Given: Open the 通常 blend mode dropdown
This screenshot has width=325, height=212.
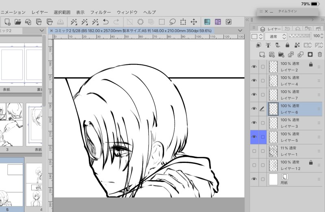Looking at the screenshot, I should click(x=276, y=36).
